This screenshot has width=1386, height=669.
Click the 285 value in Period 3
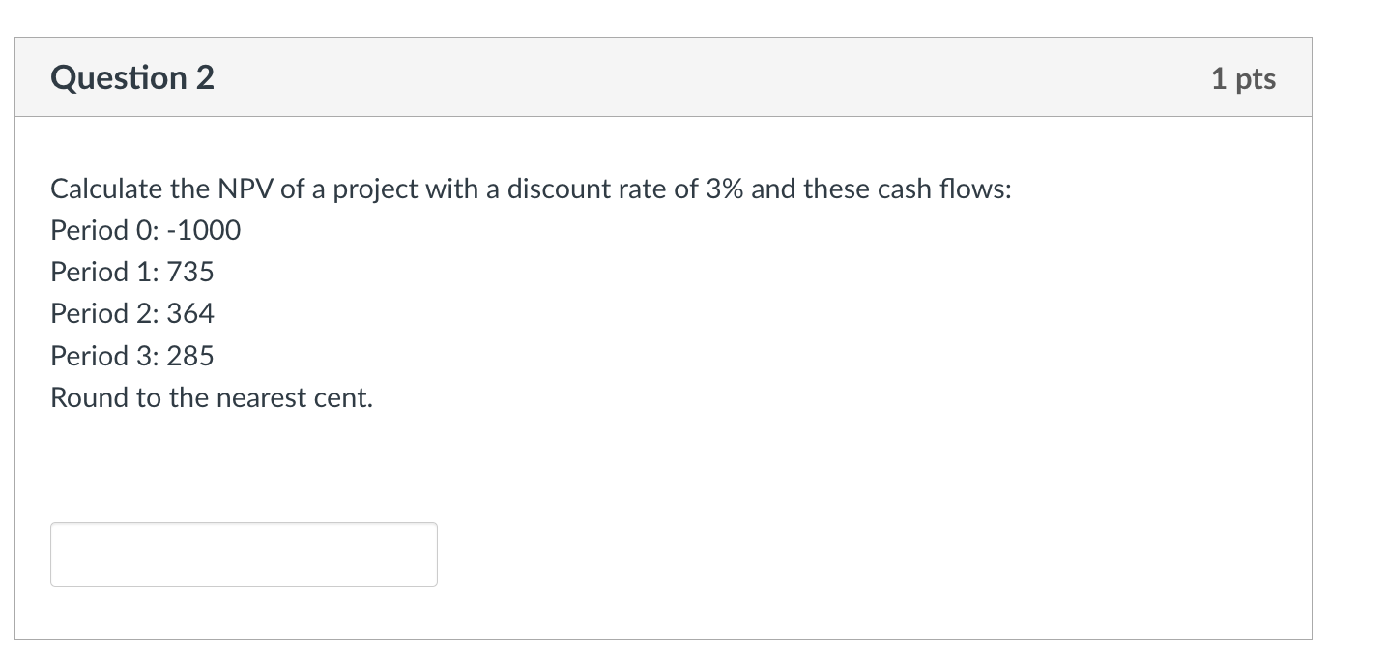(191, 356)
